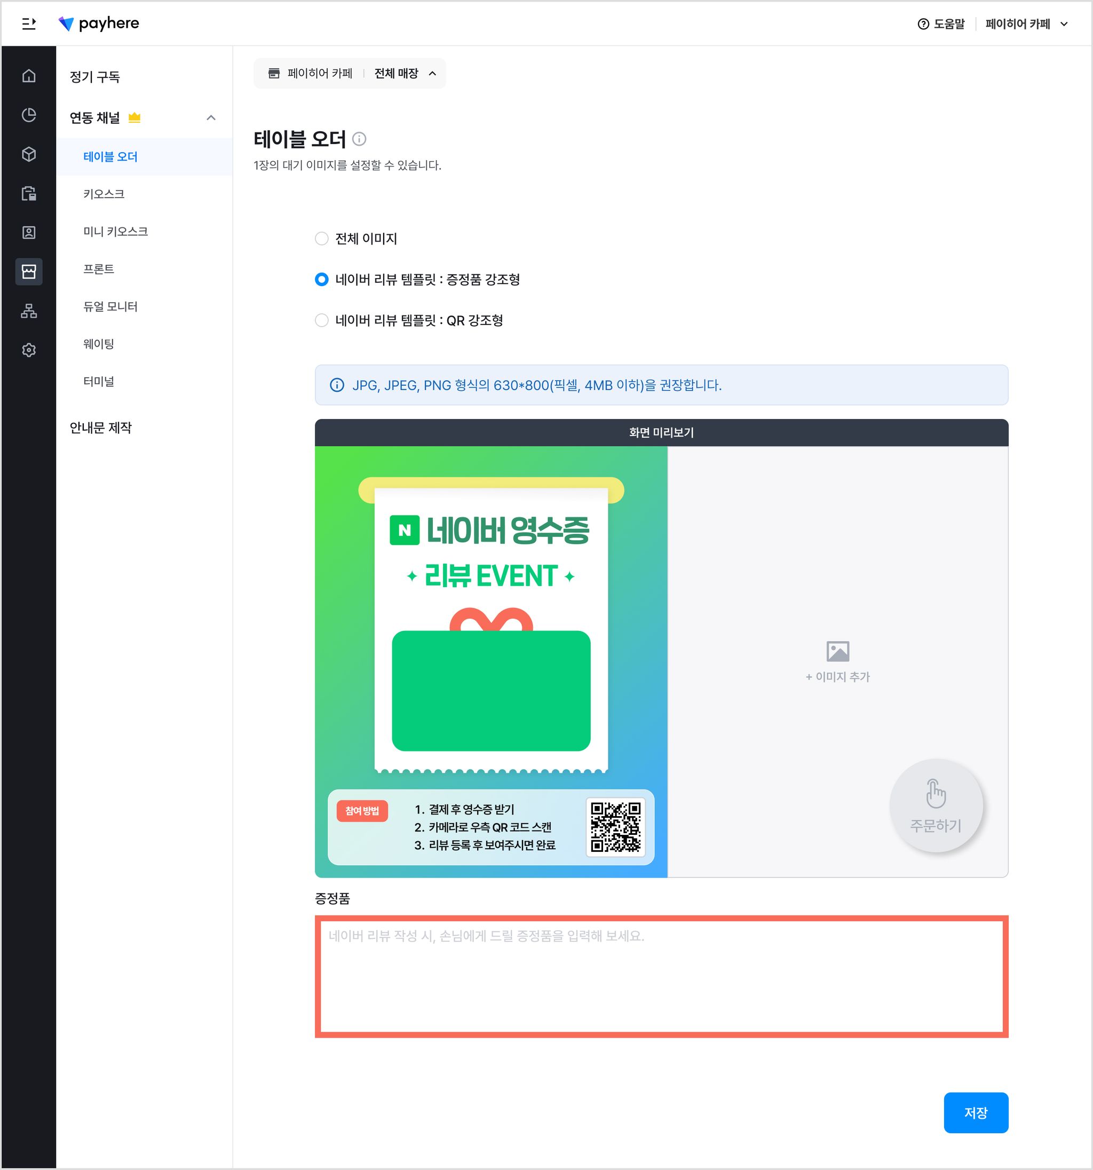Viewport: 1093px width, 1170px height.
Task: Click the 참여 방법 red badge
Action: pos(362,810)
